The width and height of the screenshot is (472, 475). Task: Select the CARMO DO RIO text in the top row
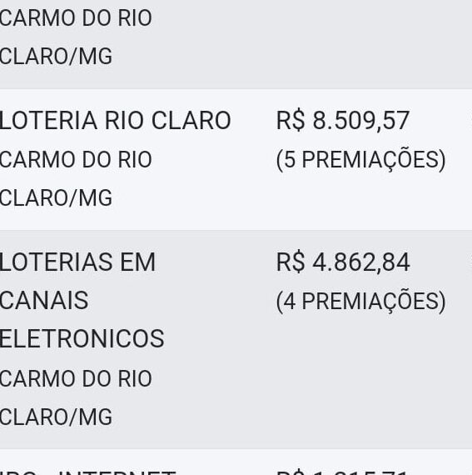point(76,17)
